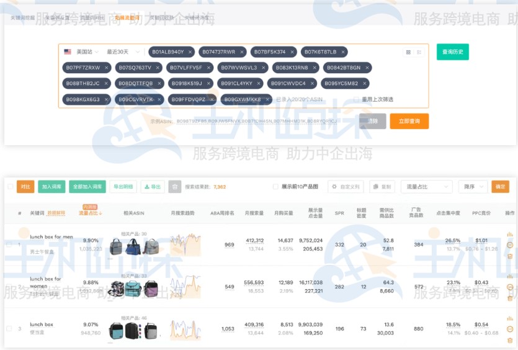Remove ASIN tag B074737RWR
The width and height of the screenshot is (518, 350).
(242, 52)
